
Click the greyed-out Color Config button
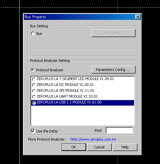coord(113,33)
